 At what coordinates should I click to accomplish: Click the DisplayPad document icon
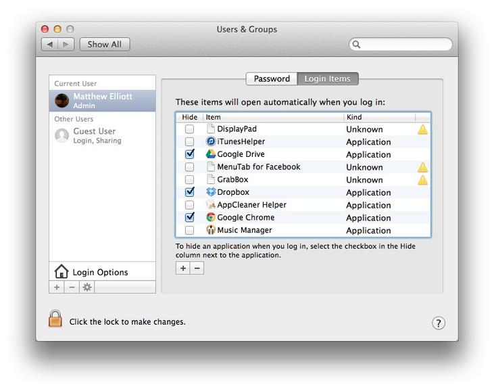(x=210, y=129)
